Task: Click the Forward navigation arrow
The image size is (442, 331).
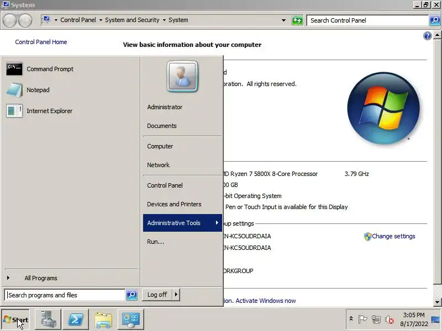Action: (x=25, y=20)
